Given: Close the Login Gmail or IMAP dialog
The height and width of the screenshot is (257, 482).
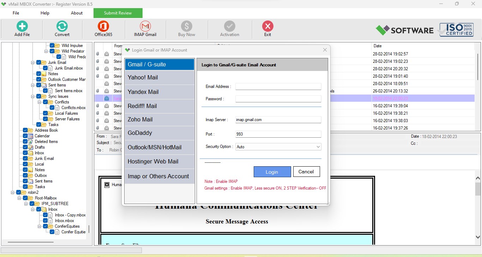Looking at the screenshot, I should (x=325, y=50).
